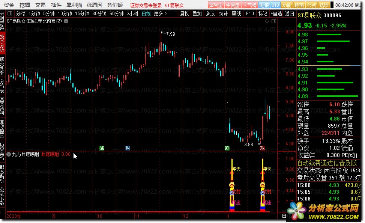365x223 pixels.
Task: Expand the ST易联众 chart title dropdown arrow
Action: point(66,21)
